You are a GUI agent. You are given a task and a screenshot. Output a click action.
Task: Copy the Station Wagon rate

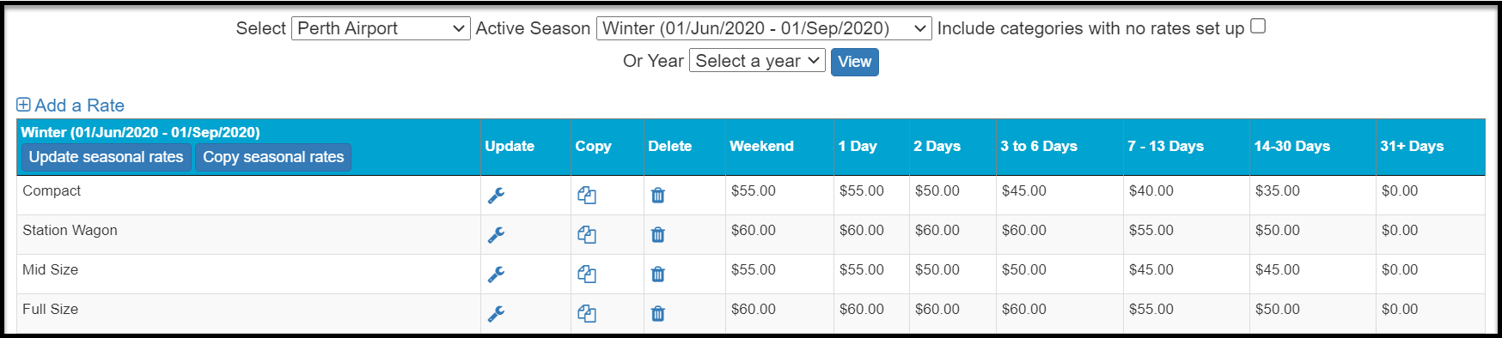coord(587,235)
